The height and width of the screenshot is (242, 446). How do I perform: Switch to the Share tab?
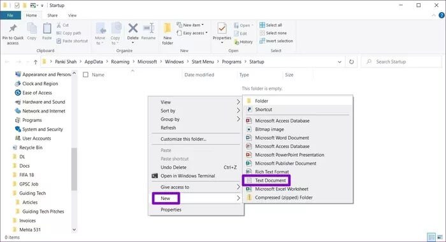pyautogui.click(x=52, y=15)
